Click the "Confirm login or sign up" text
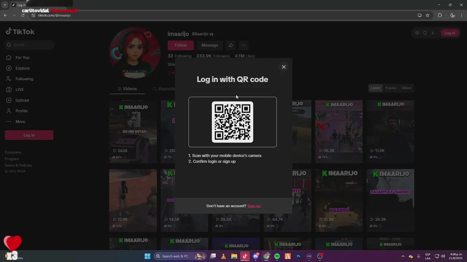Viewport: 467px width, 262px height. point(214,161)
